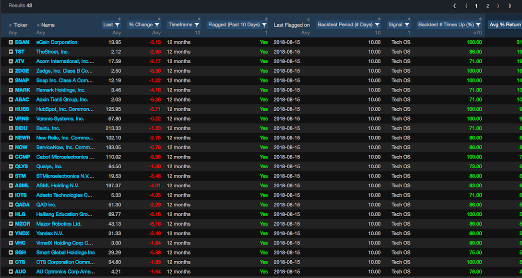Open the Smart Global Holdings Inc link
This screenshot has height=278, width=522.
click(66, 253)
